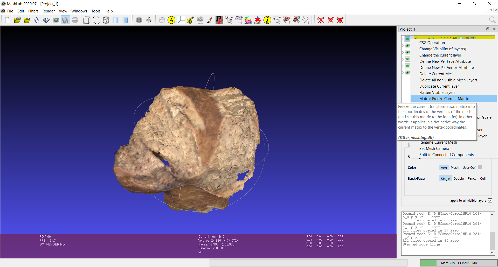
Task: Set Color mode to Mesh
Action: 454,168
